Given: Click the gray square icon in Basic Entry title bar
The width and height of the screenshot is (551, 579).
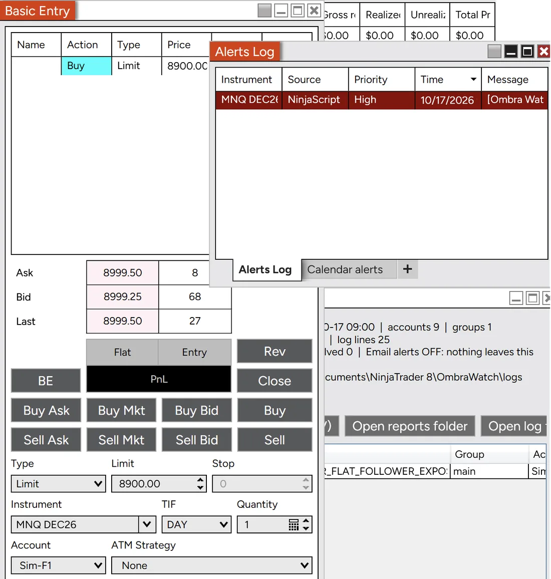Looking at the screenshot, I should (x=264, y=11).
